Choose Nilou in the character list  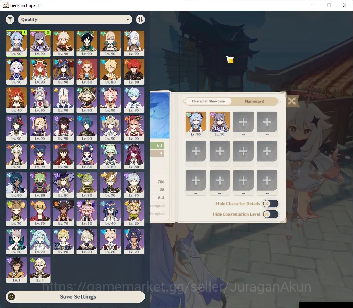[x=40, y=72]
